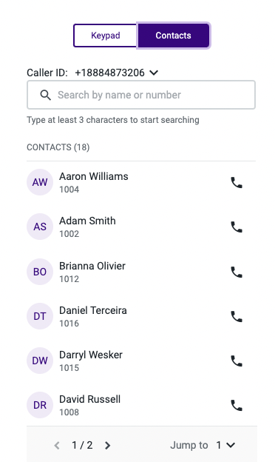Select the Brianna Olivier contact name
Image resolution: width=275 pixels, height=462 pixels.
coord(92,266)
